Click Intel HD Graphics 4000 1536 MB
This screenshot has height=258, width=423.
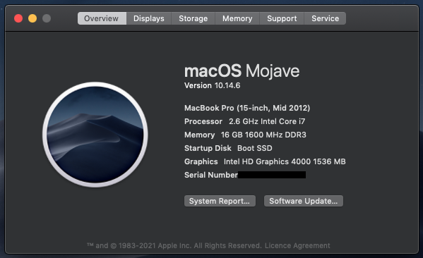pyautogui.click(x=285, y=161)
